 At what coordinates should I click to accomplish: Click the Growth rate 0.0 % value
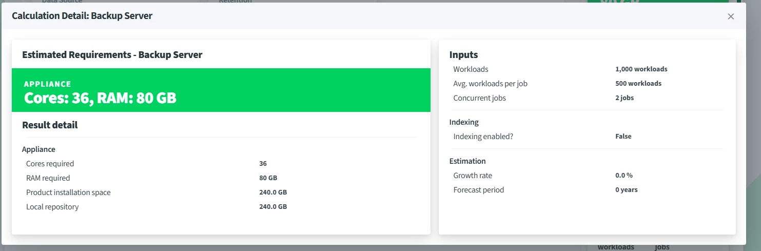tap(624, 176)
